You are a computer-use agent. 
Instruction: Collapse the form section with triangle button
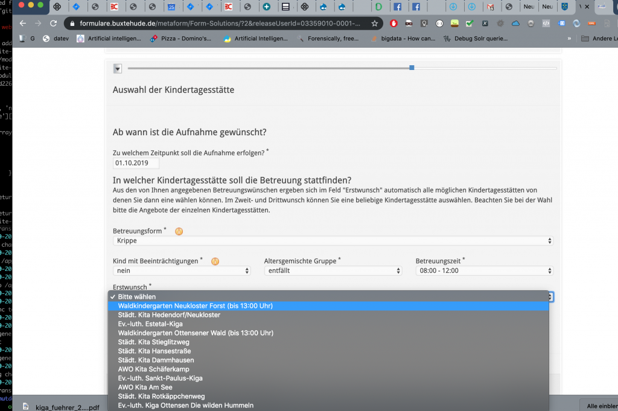(118, 68)
